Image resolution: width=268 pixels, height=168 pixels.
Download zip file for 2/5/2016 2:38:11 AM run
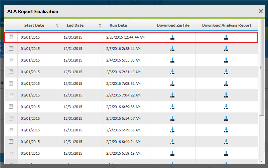172,49
